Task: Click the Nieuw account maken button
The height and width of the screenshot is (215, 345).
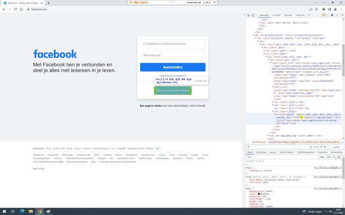Action: pos(173,90)
